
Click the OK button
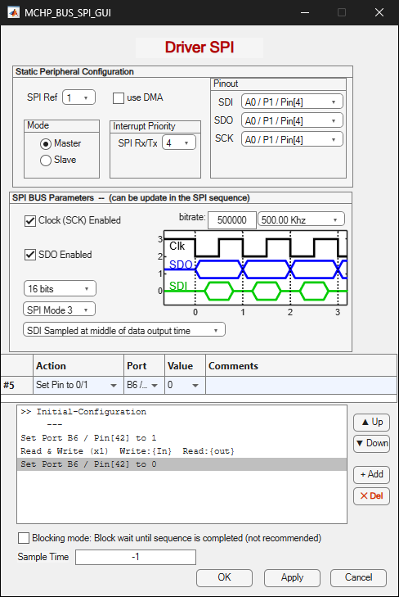pyautogui.click(x=224, y=577)
